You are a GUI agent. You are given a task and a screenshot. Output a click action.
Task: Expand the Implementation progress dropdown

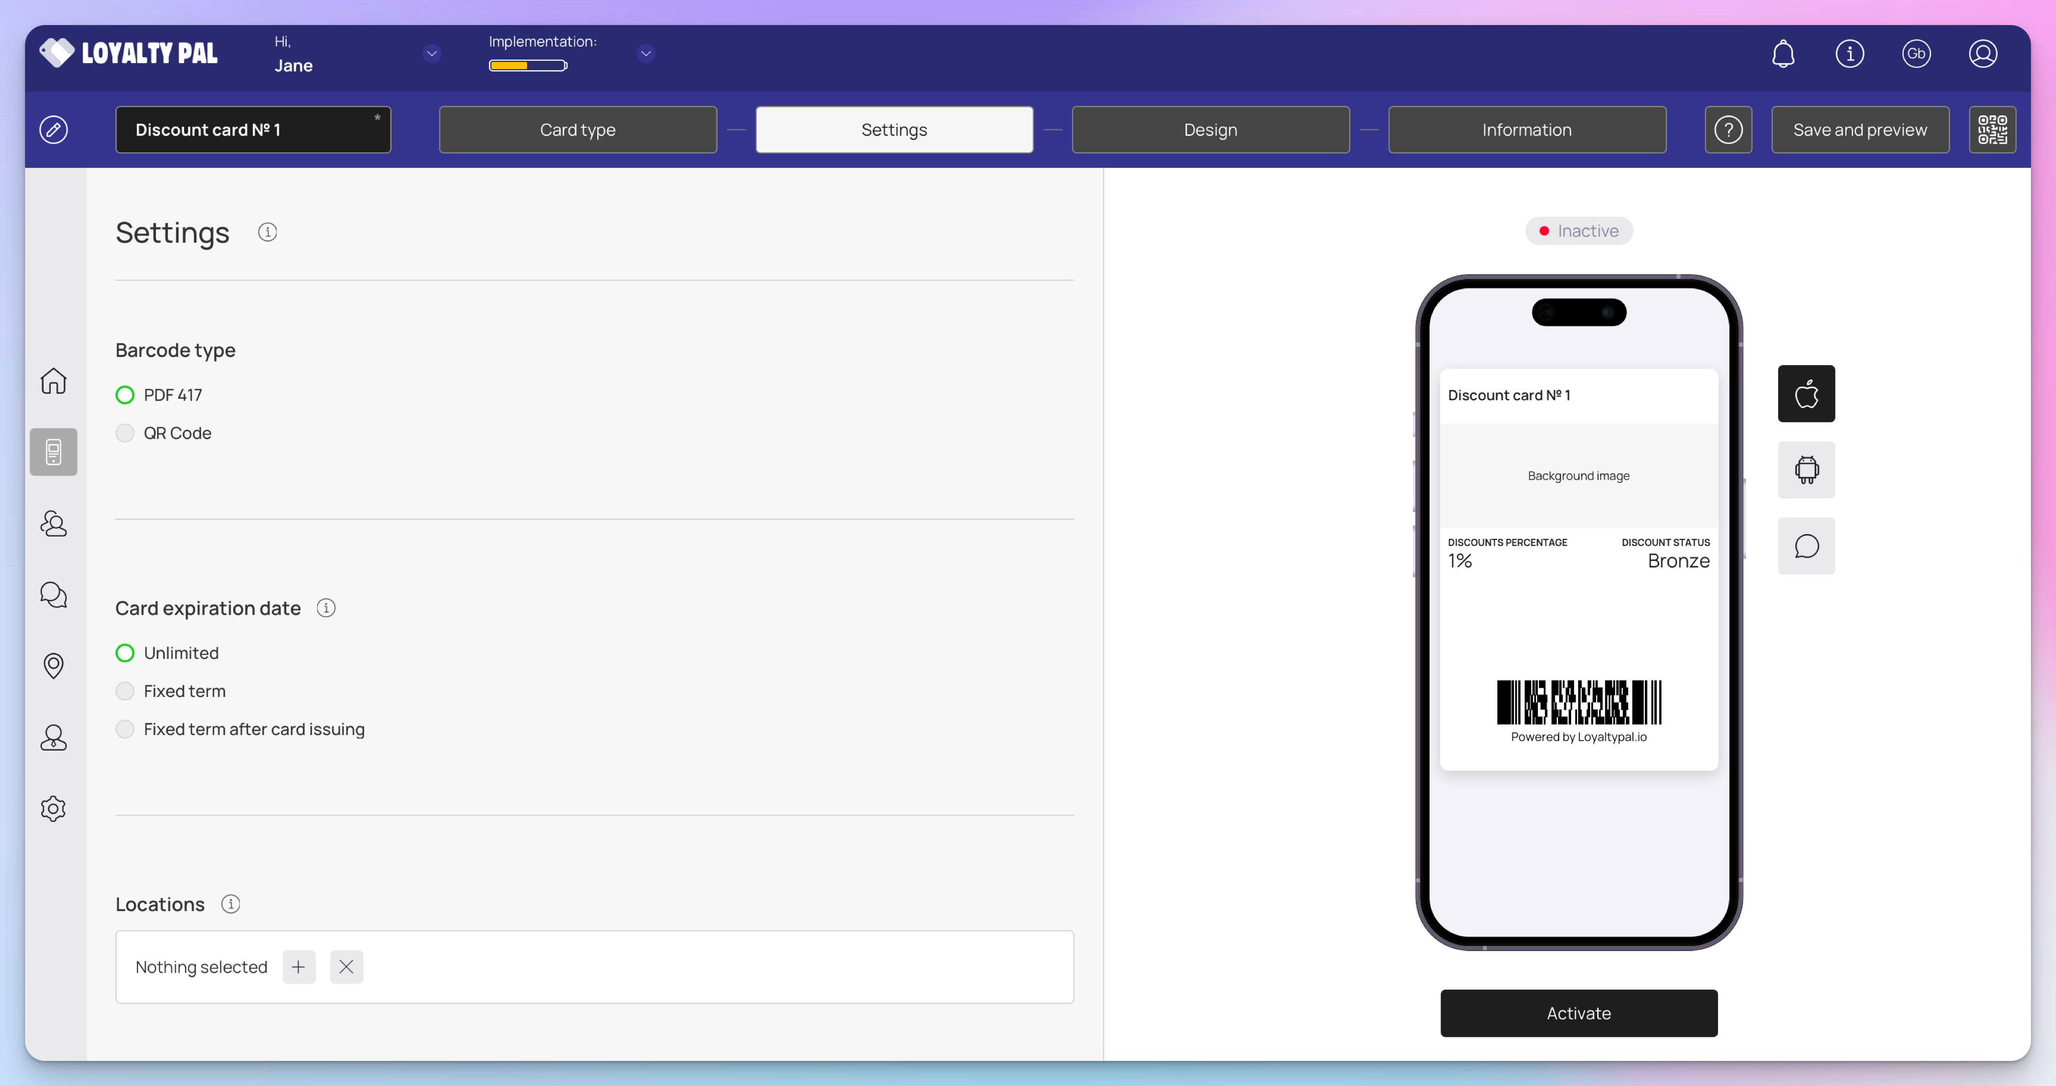tap(646, 54)
